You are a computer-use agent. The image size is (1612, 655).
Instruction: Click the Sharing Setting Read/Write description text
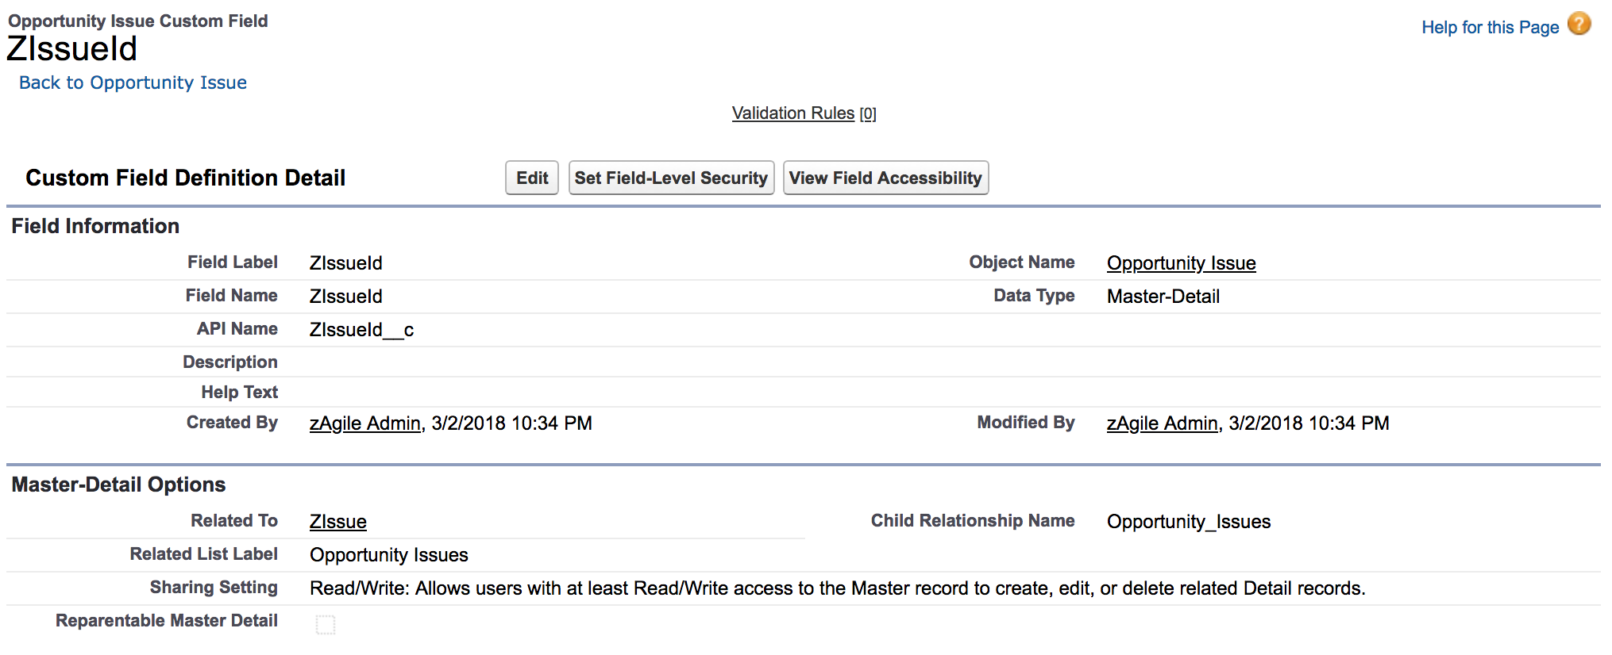pyautogui.click(x=837, y=588)
